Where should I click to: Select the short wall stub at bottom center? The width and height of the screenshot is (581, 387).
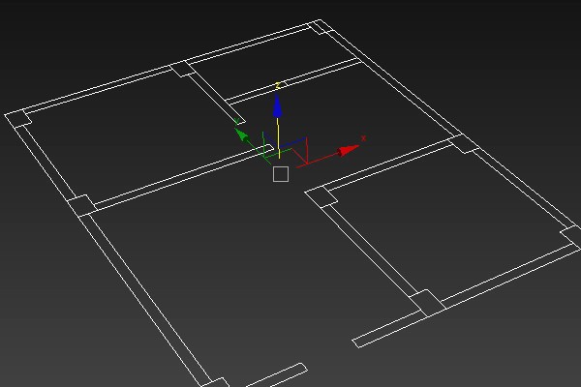(x=281, y=373)
